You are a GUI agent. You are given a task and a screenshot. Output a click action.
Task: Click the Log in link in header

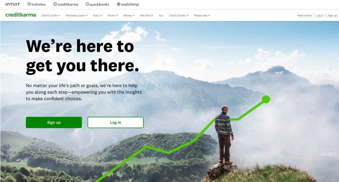320,15
